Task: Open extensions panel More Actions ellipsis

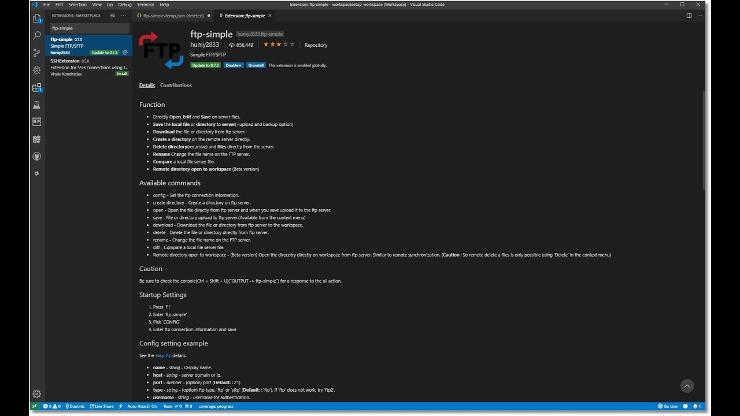Action: (124, 16)
